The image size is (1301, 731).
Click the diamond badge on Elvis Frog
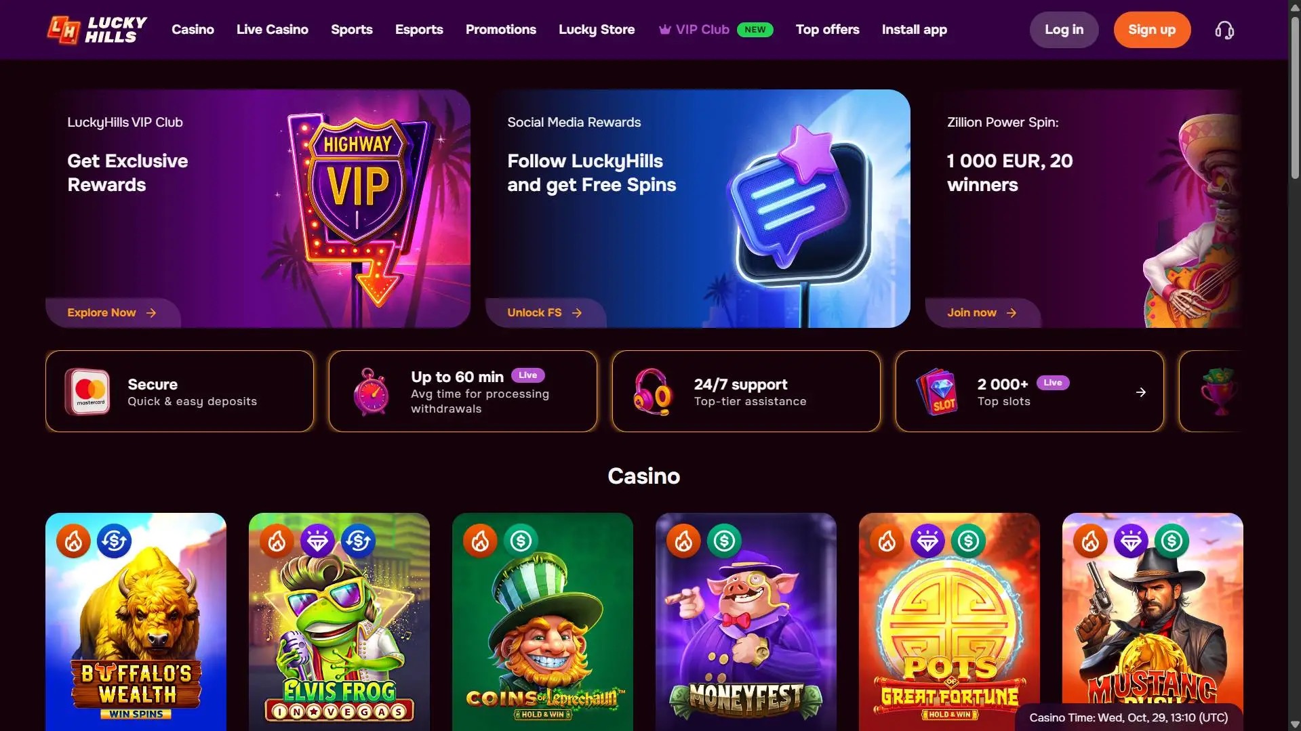click(317, 541)
